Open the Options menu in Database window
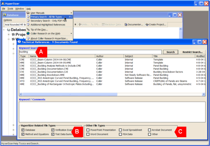The image size is (210, 146). click(8, 20)
